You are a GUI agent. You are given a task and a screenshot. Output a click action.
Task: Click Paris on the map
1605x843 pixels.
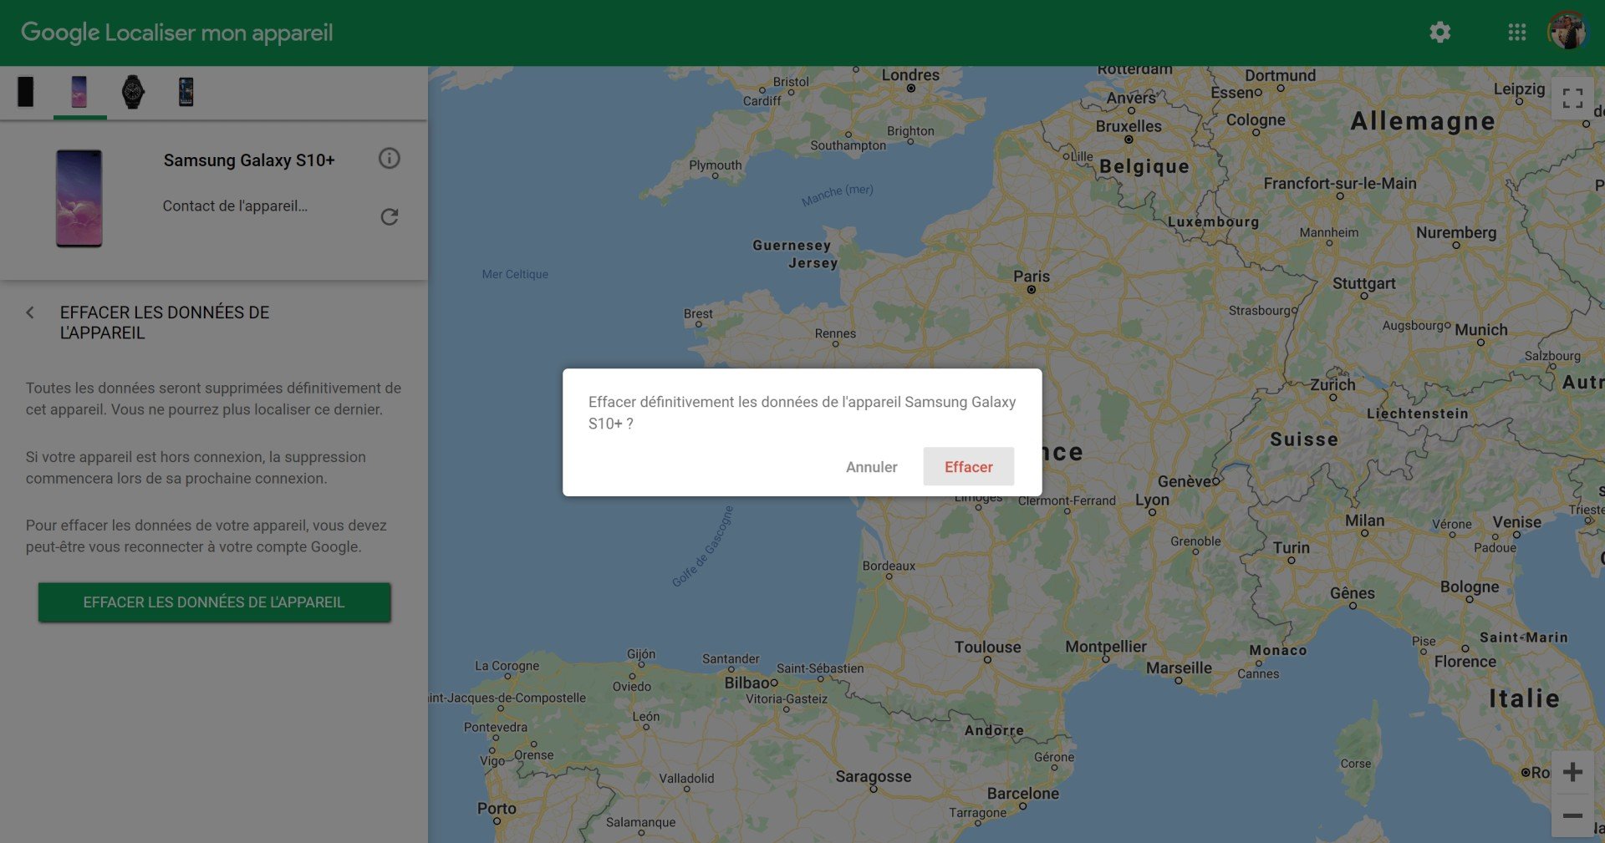click(1032, 277)
